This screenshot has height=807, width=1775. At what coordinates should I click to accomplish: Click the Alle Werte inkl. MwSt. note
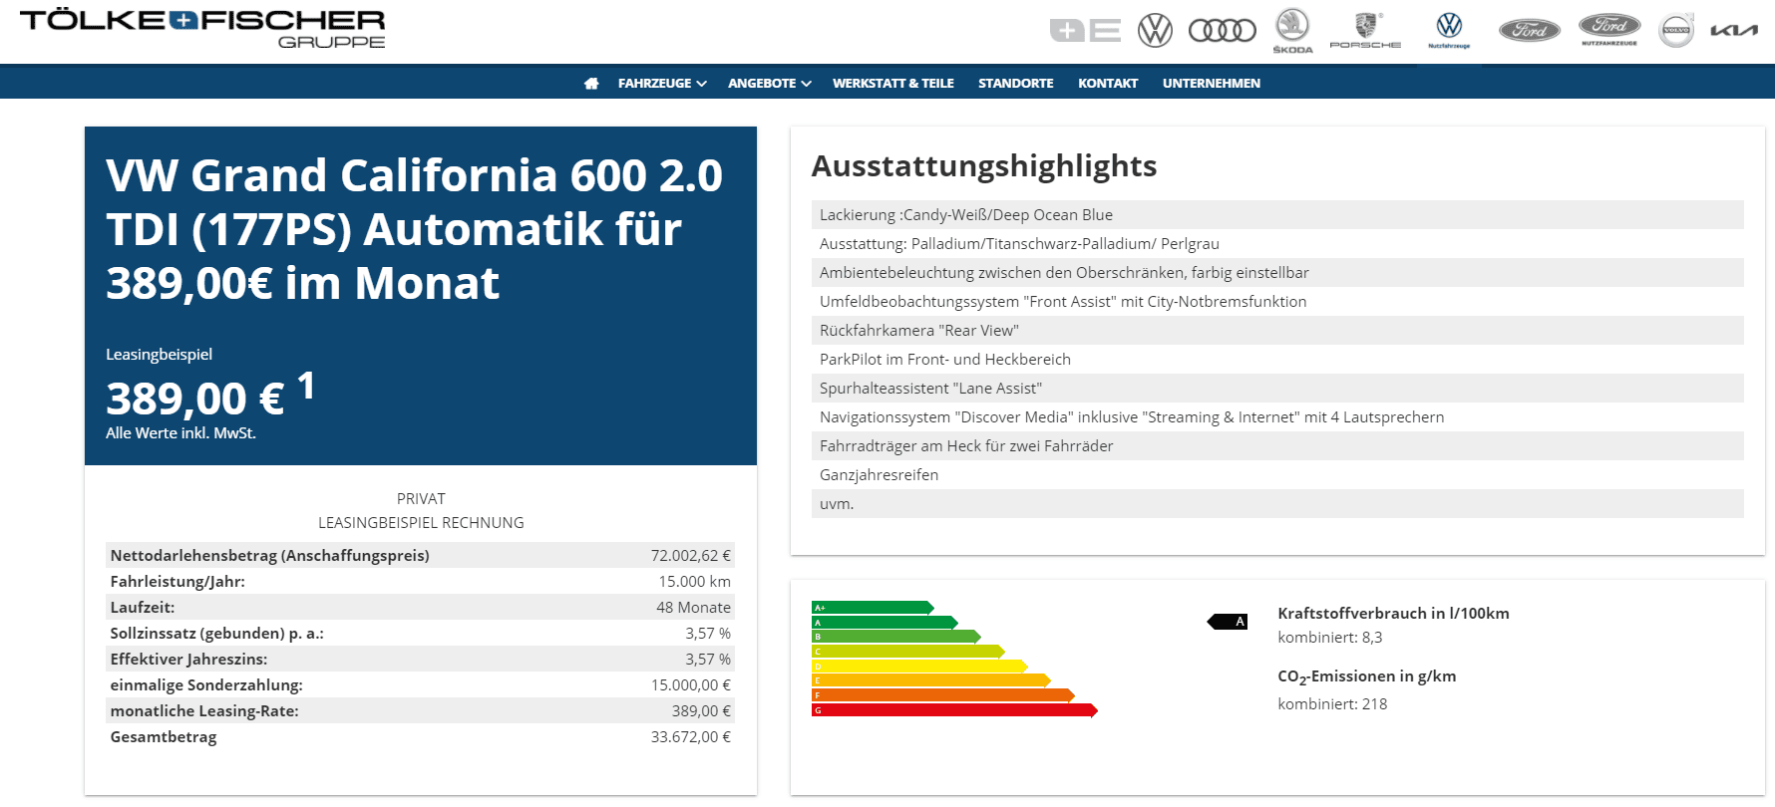(180, 433)
